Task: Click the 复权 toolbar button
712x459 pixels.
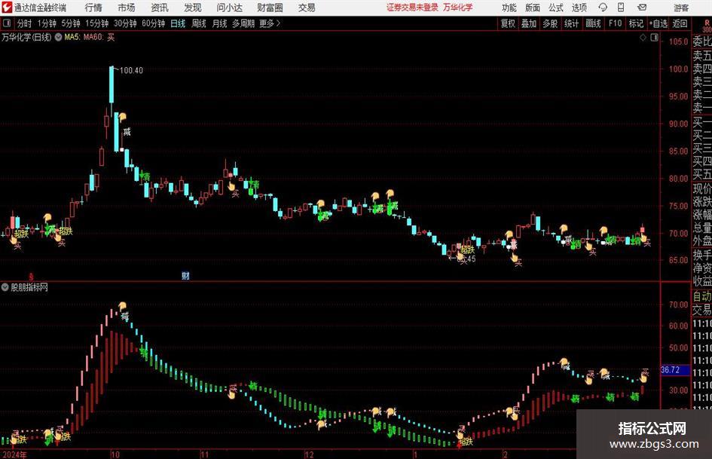Action: click(508, 23)
